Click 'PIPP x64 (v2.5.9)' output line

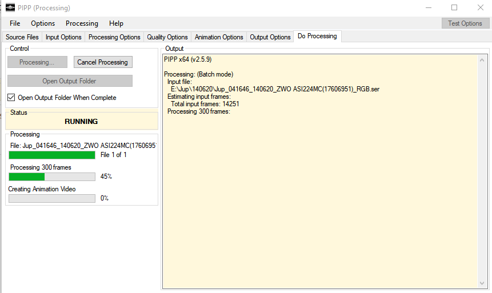pyautogui.click(x=187, y=59)
